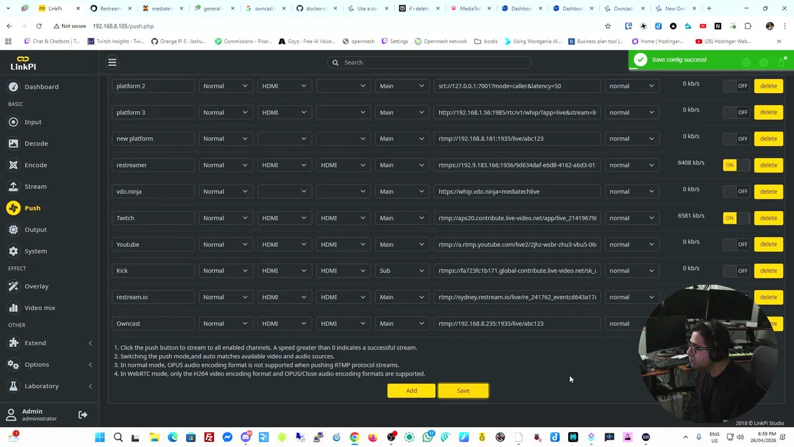Open the Encode section icon
The image size is (794, 447).
[x=13, y=165]
